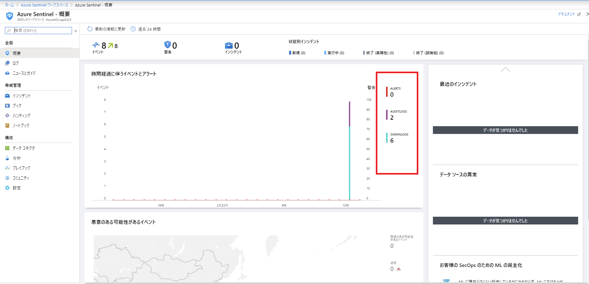Click the ログ icon in sidebar
The width and height of the screenshot is (589, 284).
[x=7, y=63]
